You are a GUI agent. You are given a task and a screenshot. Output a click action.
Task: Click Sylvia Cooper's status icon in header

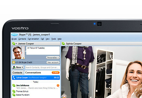[x=63, y=44]
